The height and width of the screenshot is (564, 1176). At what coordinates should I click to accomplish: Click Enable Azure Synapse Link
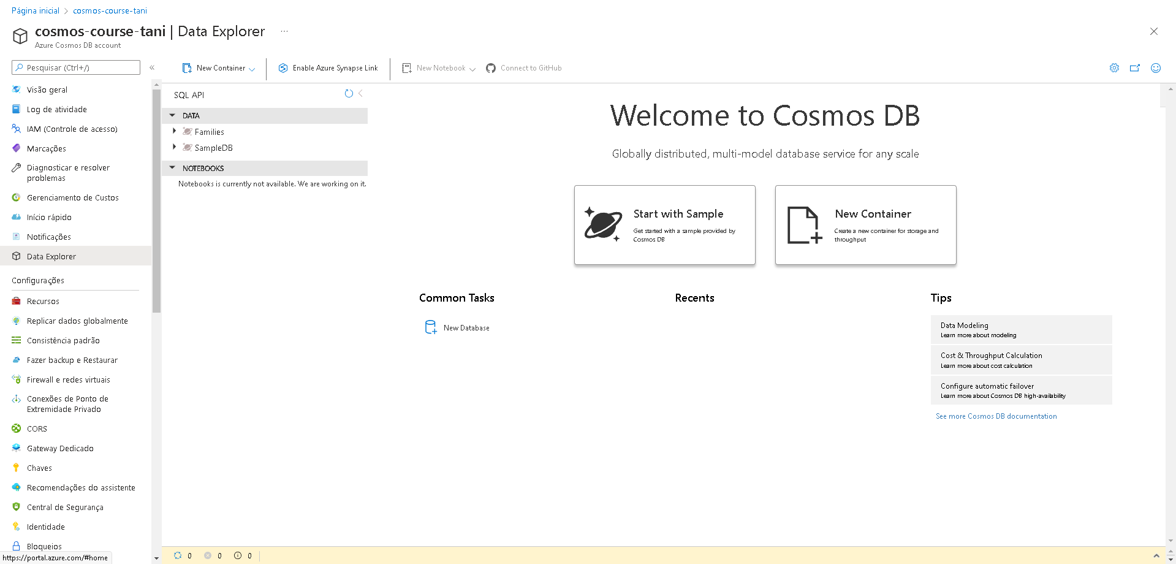[x=328, y=68]
